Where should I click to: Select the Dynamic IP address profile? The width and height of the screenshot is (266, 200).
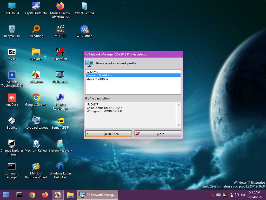click(133, 75)
